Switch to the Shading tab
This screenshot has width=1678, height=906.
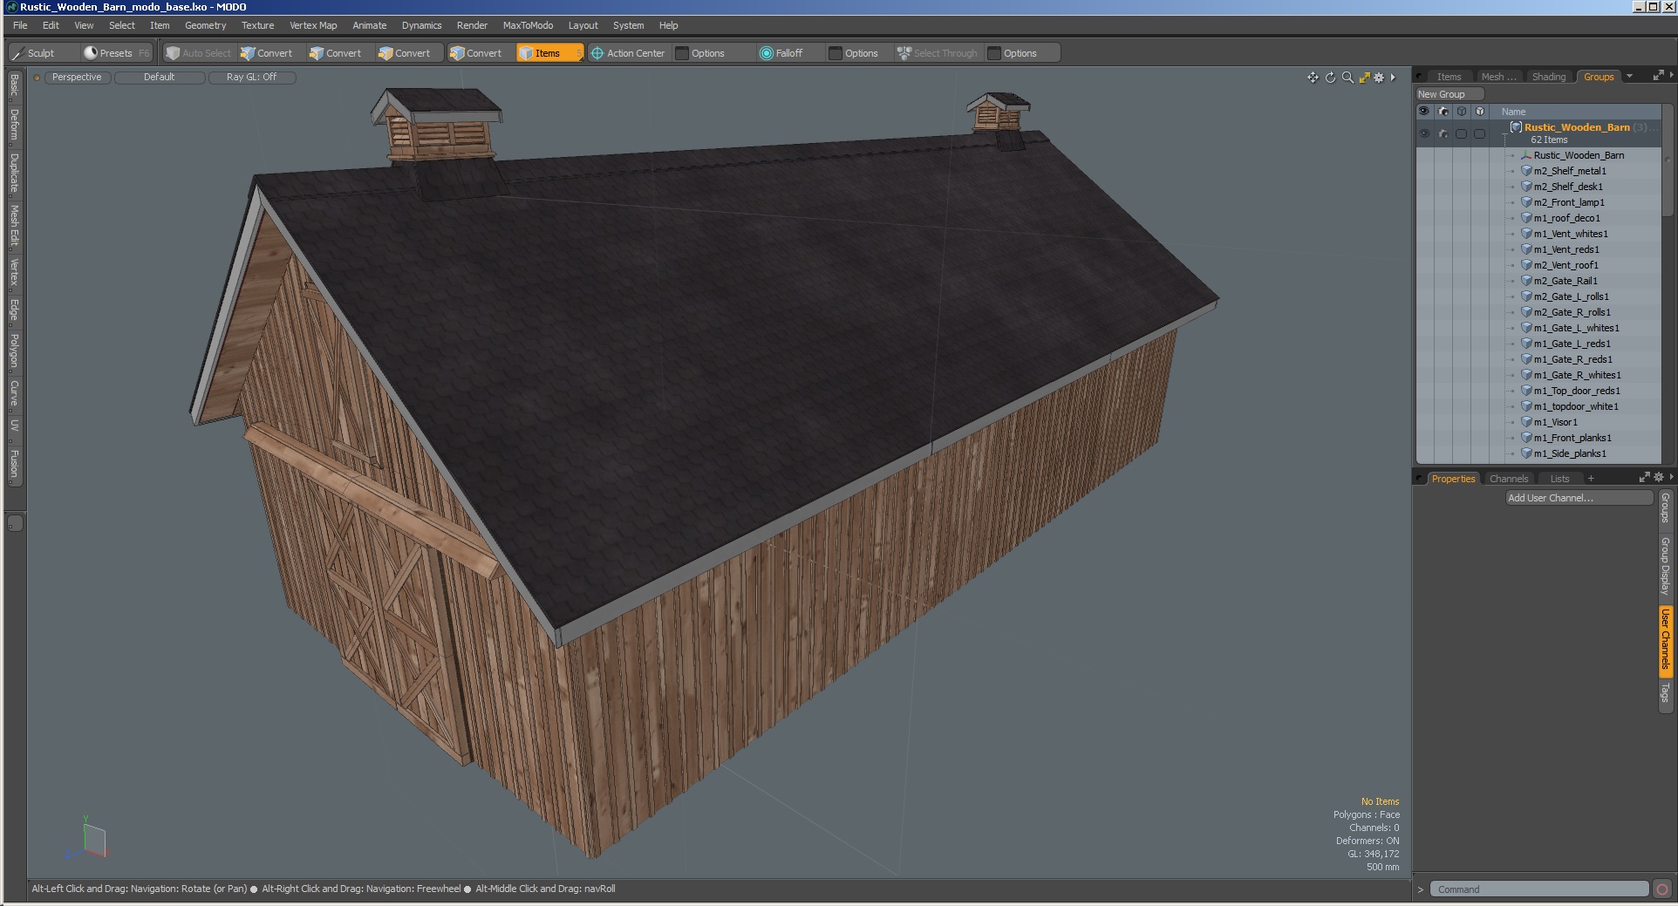pos(1549,77)
